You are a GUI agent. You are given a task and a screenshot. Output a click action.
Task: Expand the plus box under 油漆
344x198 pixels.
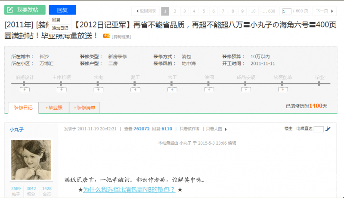tap(209, 90)
